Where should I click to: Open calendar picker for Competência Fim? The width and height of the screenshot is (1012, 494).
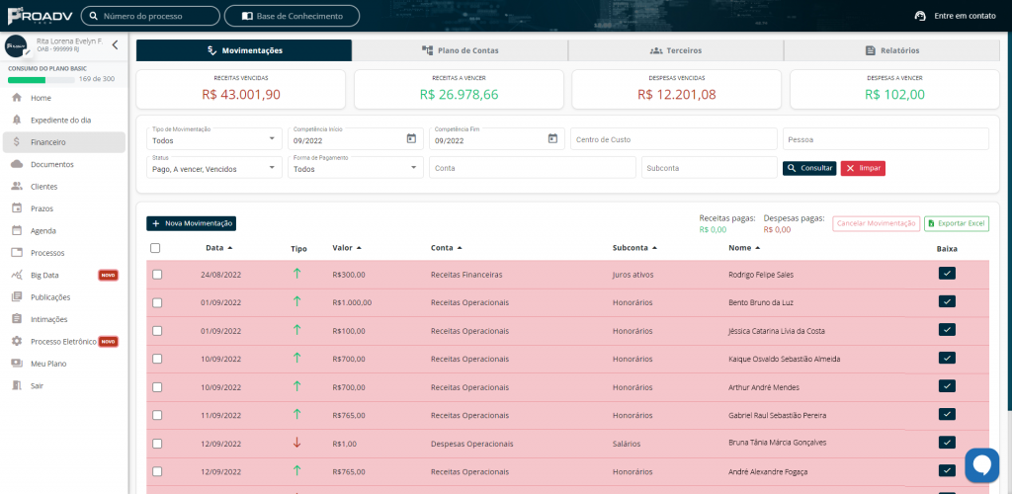tap(552, 138)
